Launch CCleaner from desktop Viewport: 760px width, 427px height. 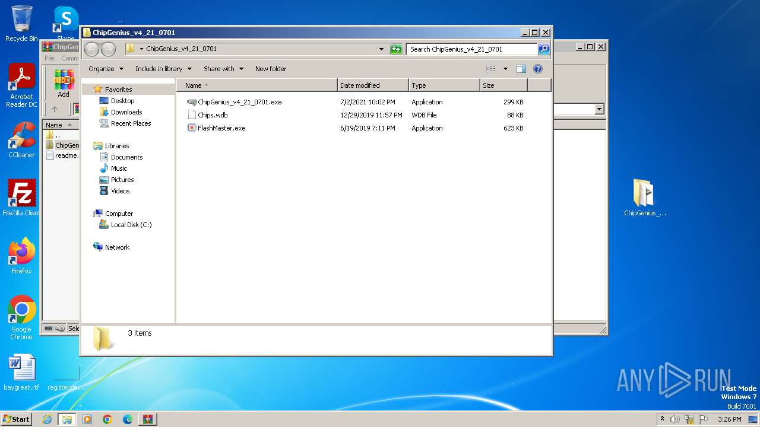click(21, 141)
